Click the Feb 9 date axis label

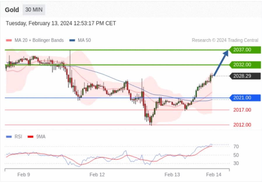point(24,175)
